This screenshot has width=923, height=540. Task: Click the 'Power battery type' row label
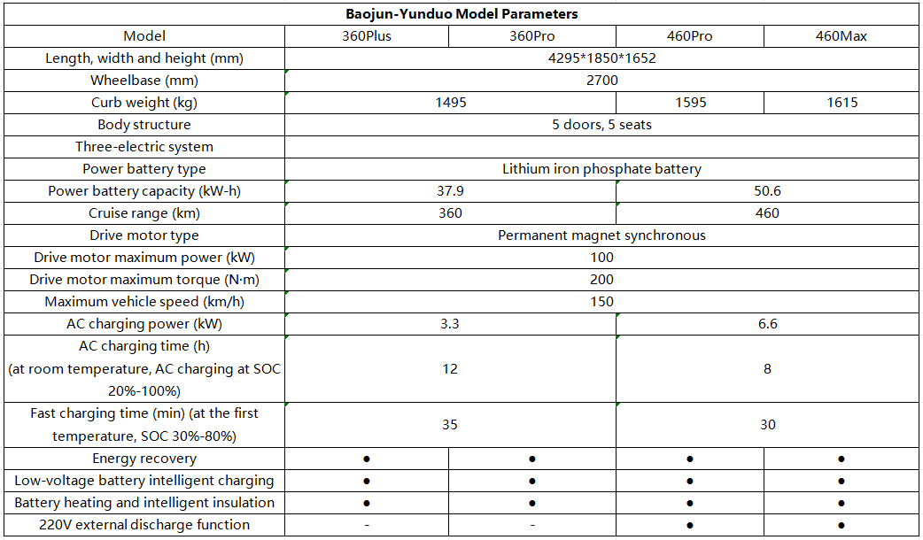[x=144, y=169]
